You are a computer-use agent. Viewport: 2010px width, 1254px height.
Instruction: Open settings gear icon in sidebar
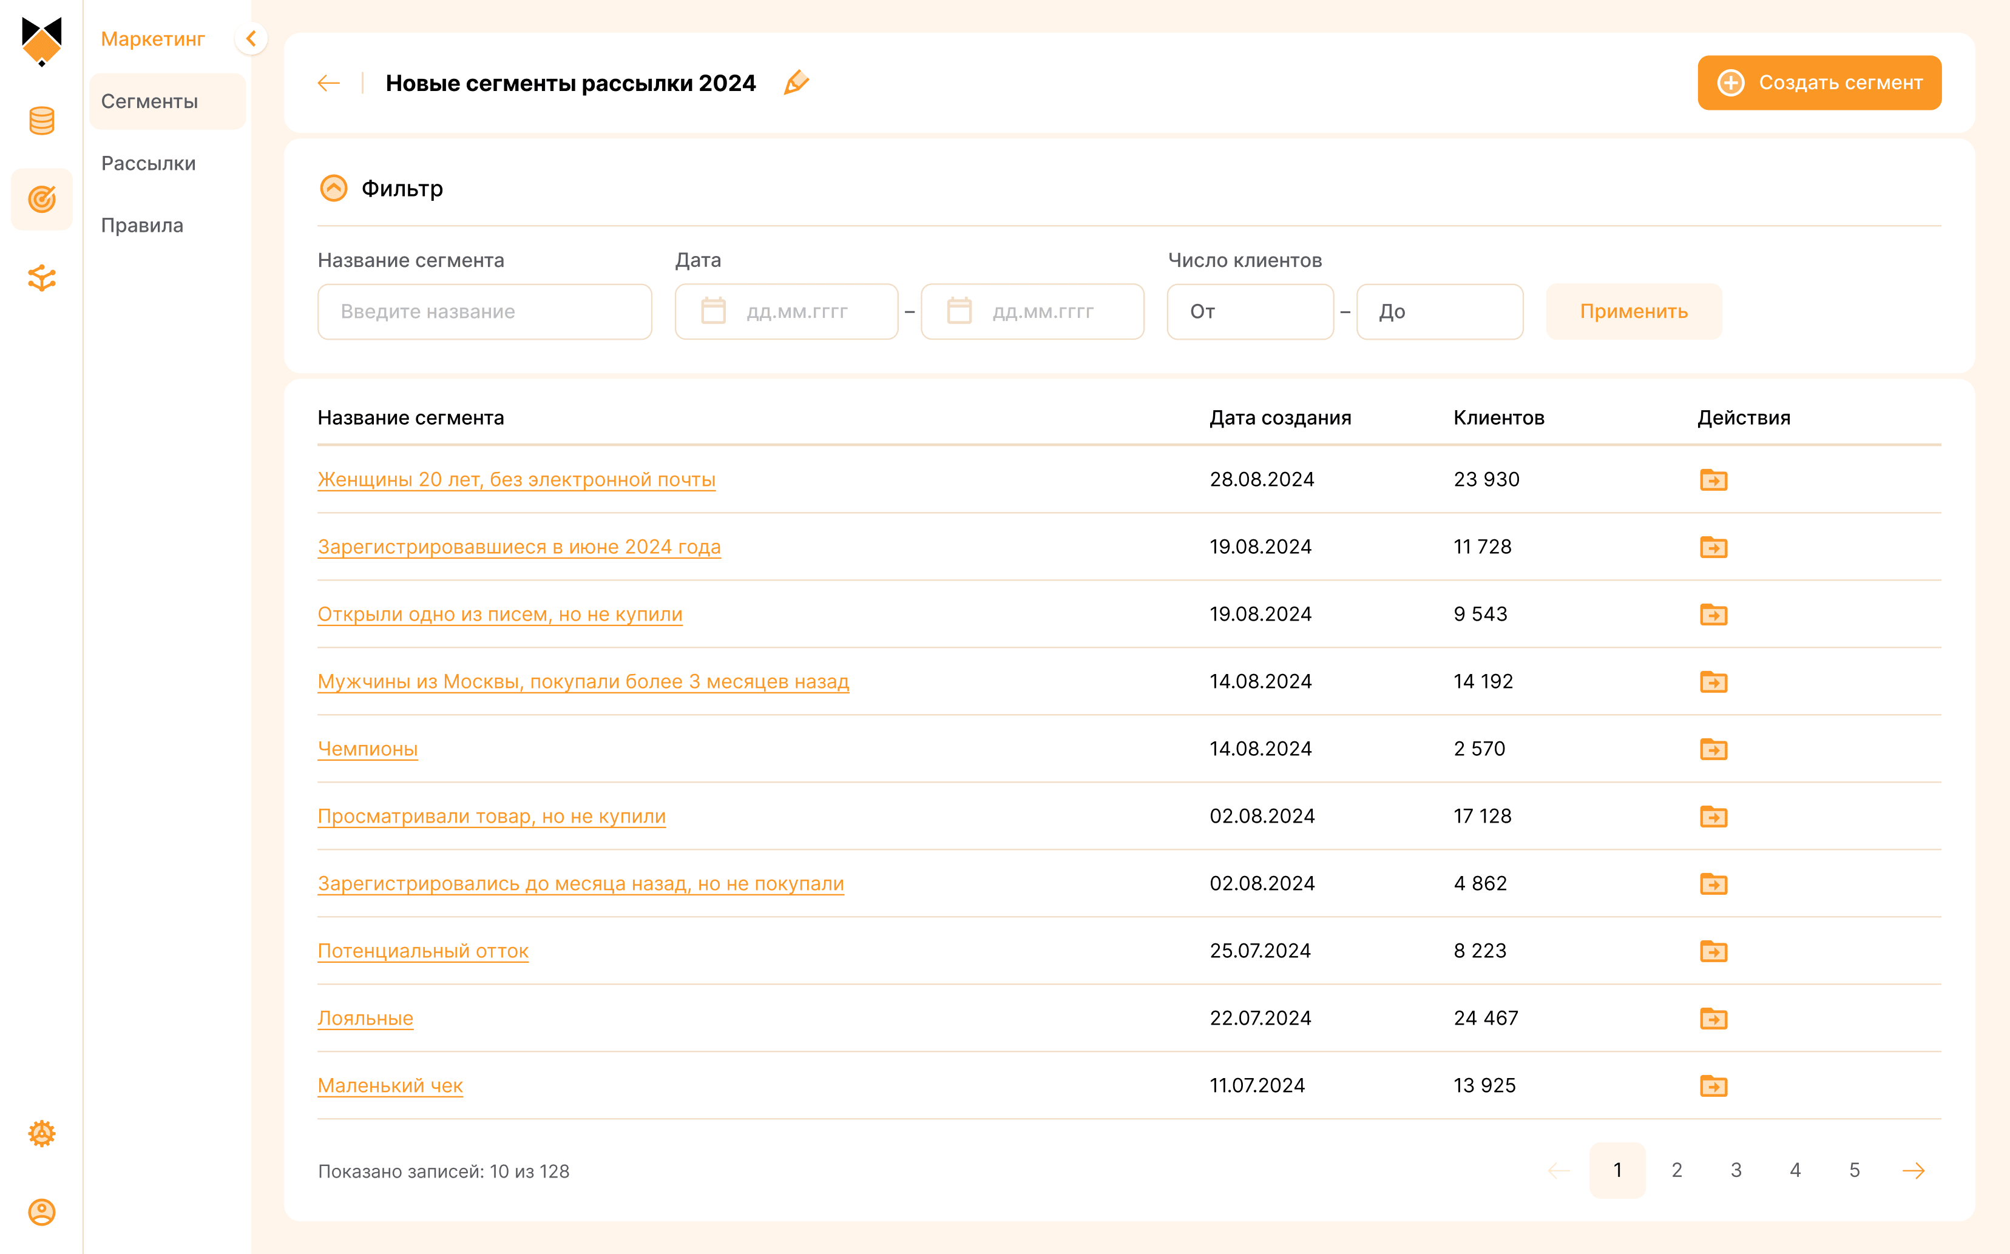pyautogui.click(x=41, y=1133)
